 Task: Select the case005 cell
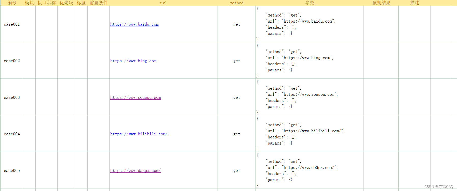[x=12, y=170]
